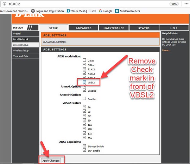190x164 pixels.
Task: Uncheck the ADSL2 modulation checkbox
Action: tap(84, 73)
